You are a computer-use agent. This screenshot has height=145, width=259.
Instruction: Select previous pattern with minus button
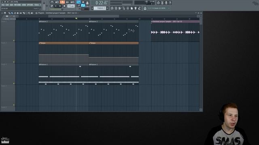(x=92, y=8)
